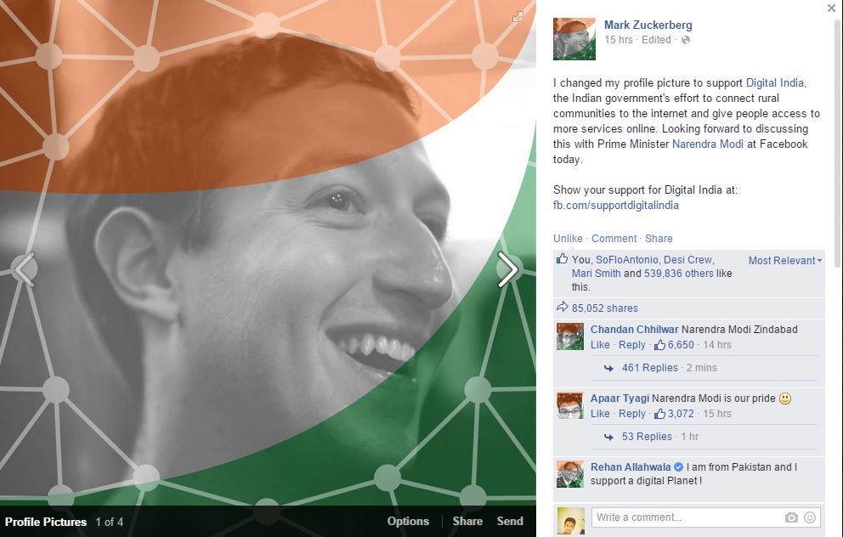Enter fullscreen with expand arrows icon

click(518, 17)
